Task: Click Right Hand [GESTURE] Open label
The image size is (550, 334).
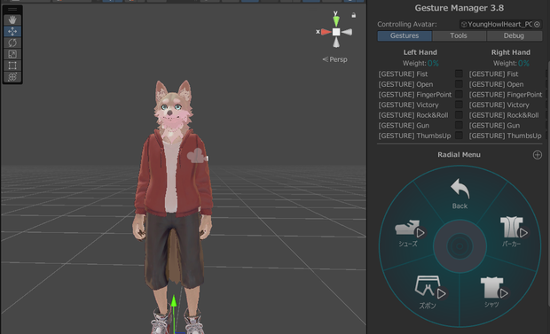Action: pos(497,84)
